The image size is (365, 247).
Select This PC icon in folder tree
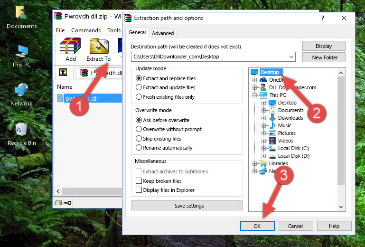pyautogui.click(x=263, y=95)
